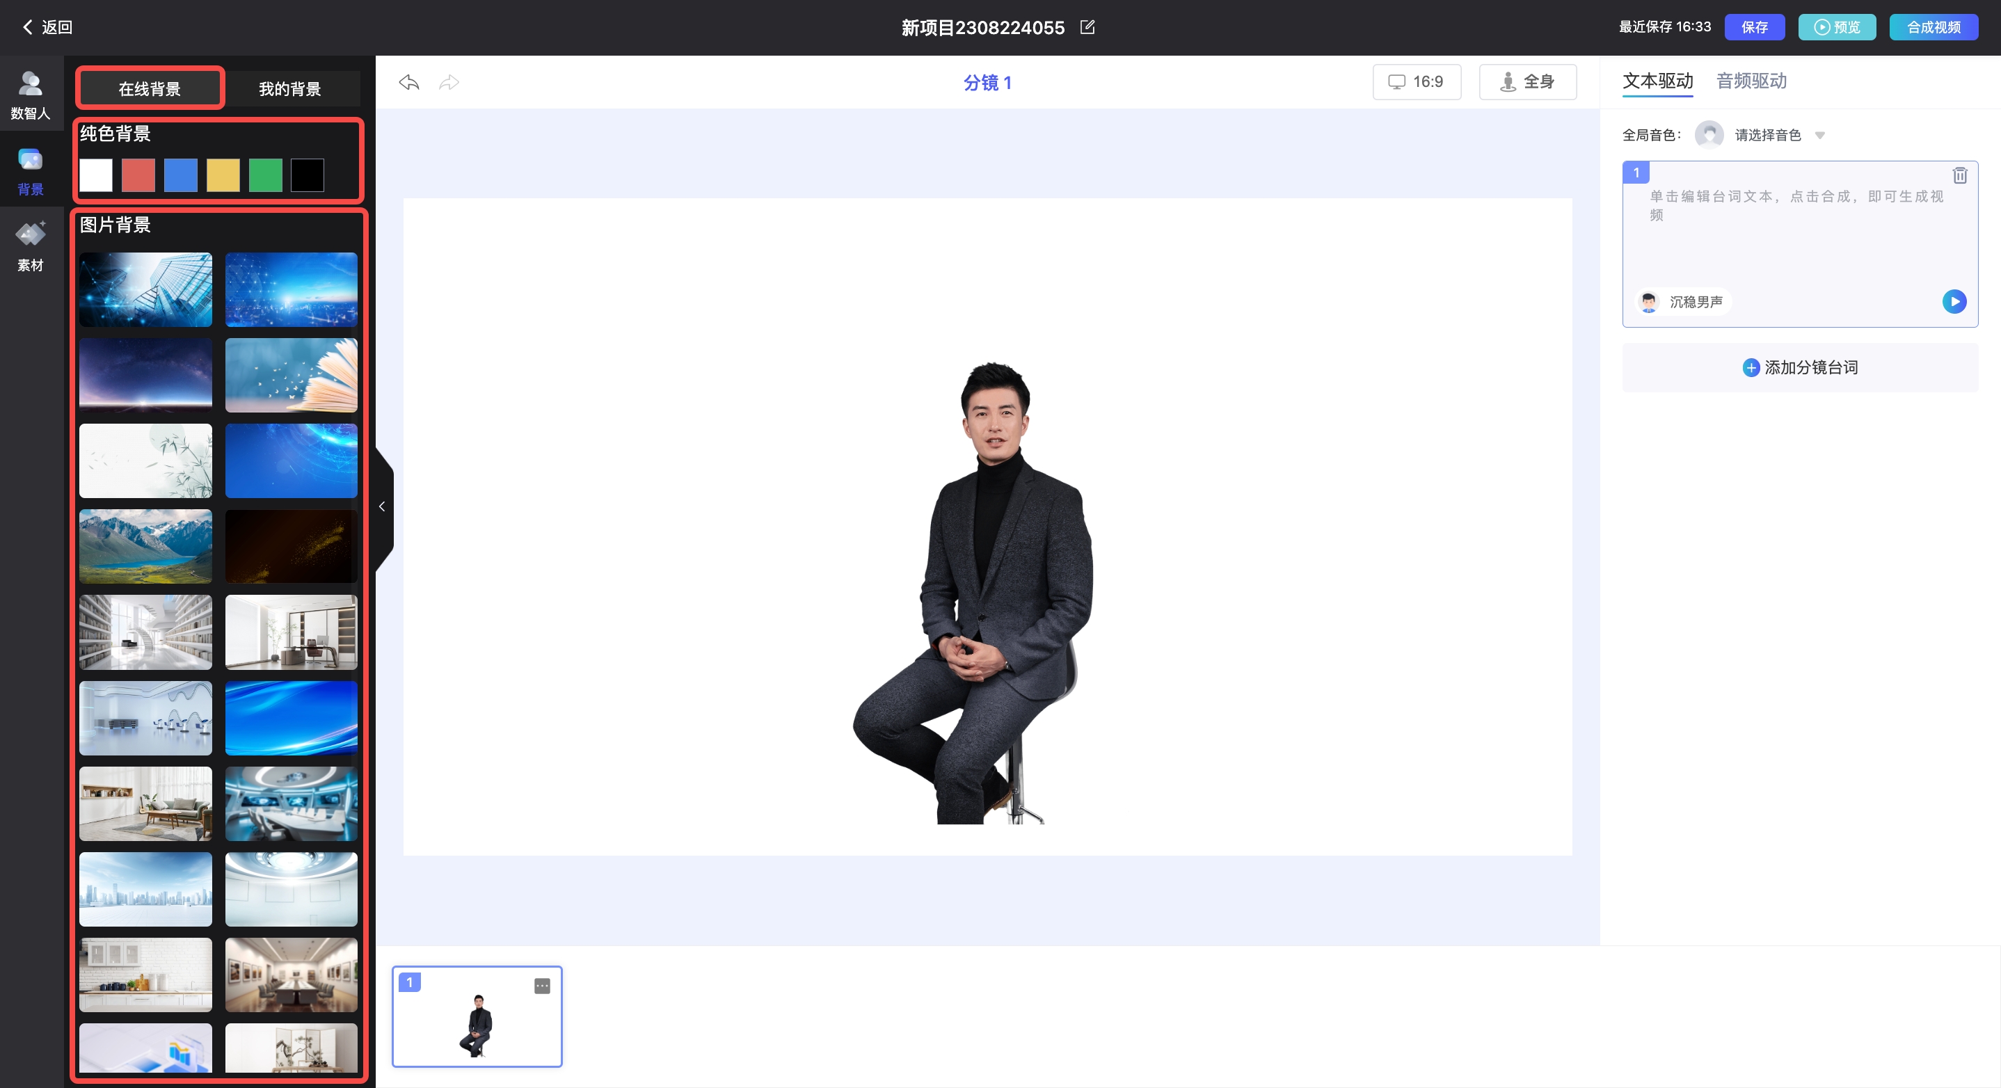Image resolution: width=2001 pixels, height=1088 pixels.
Task: Switch to 音频驱动 tab
Action: (x=1752, y=81)
